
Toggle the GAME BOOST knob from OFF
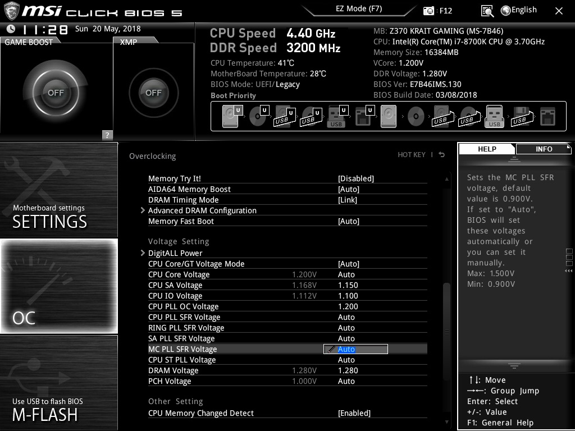(56, 93)
